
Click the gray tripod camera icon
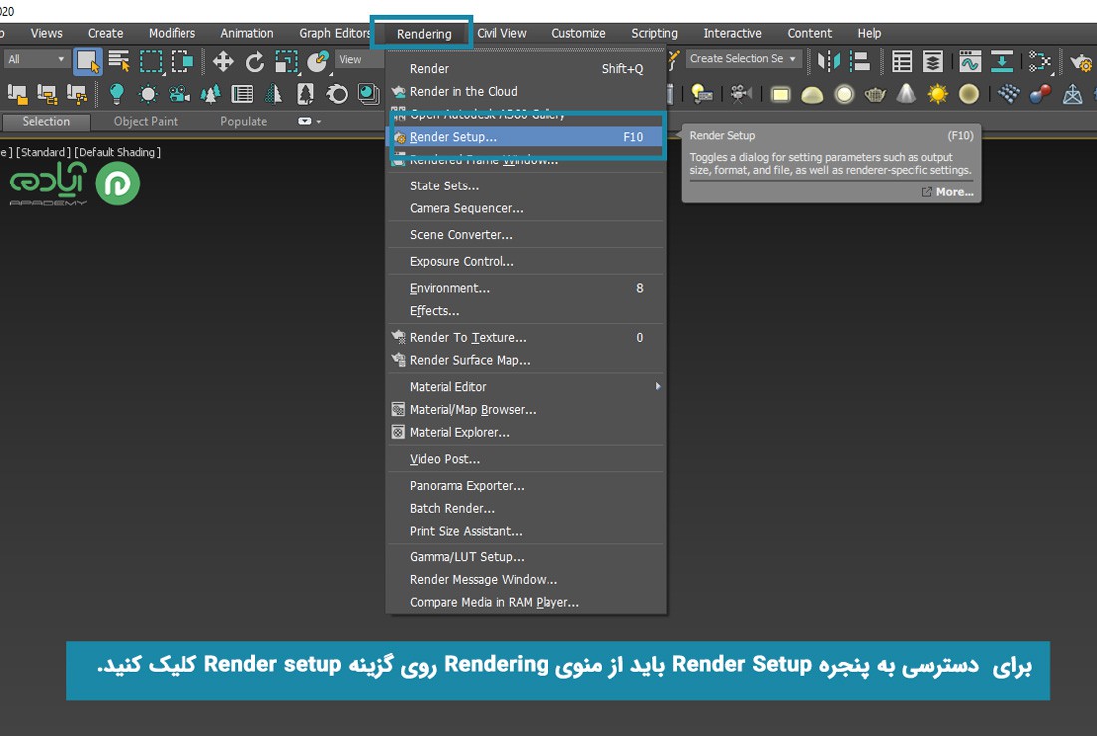[741, 93]
